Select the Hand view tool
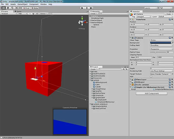 [4, 8]
